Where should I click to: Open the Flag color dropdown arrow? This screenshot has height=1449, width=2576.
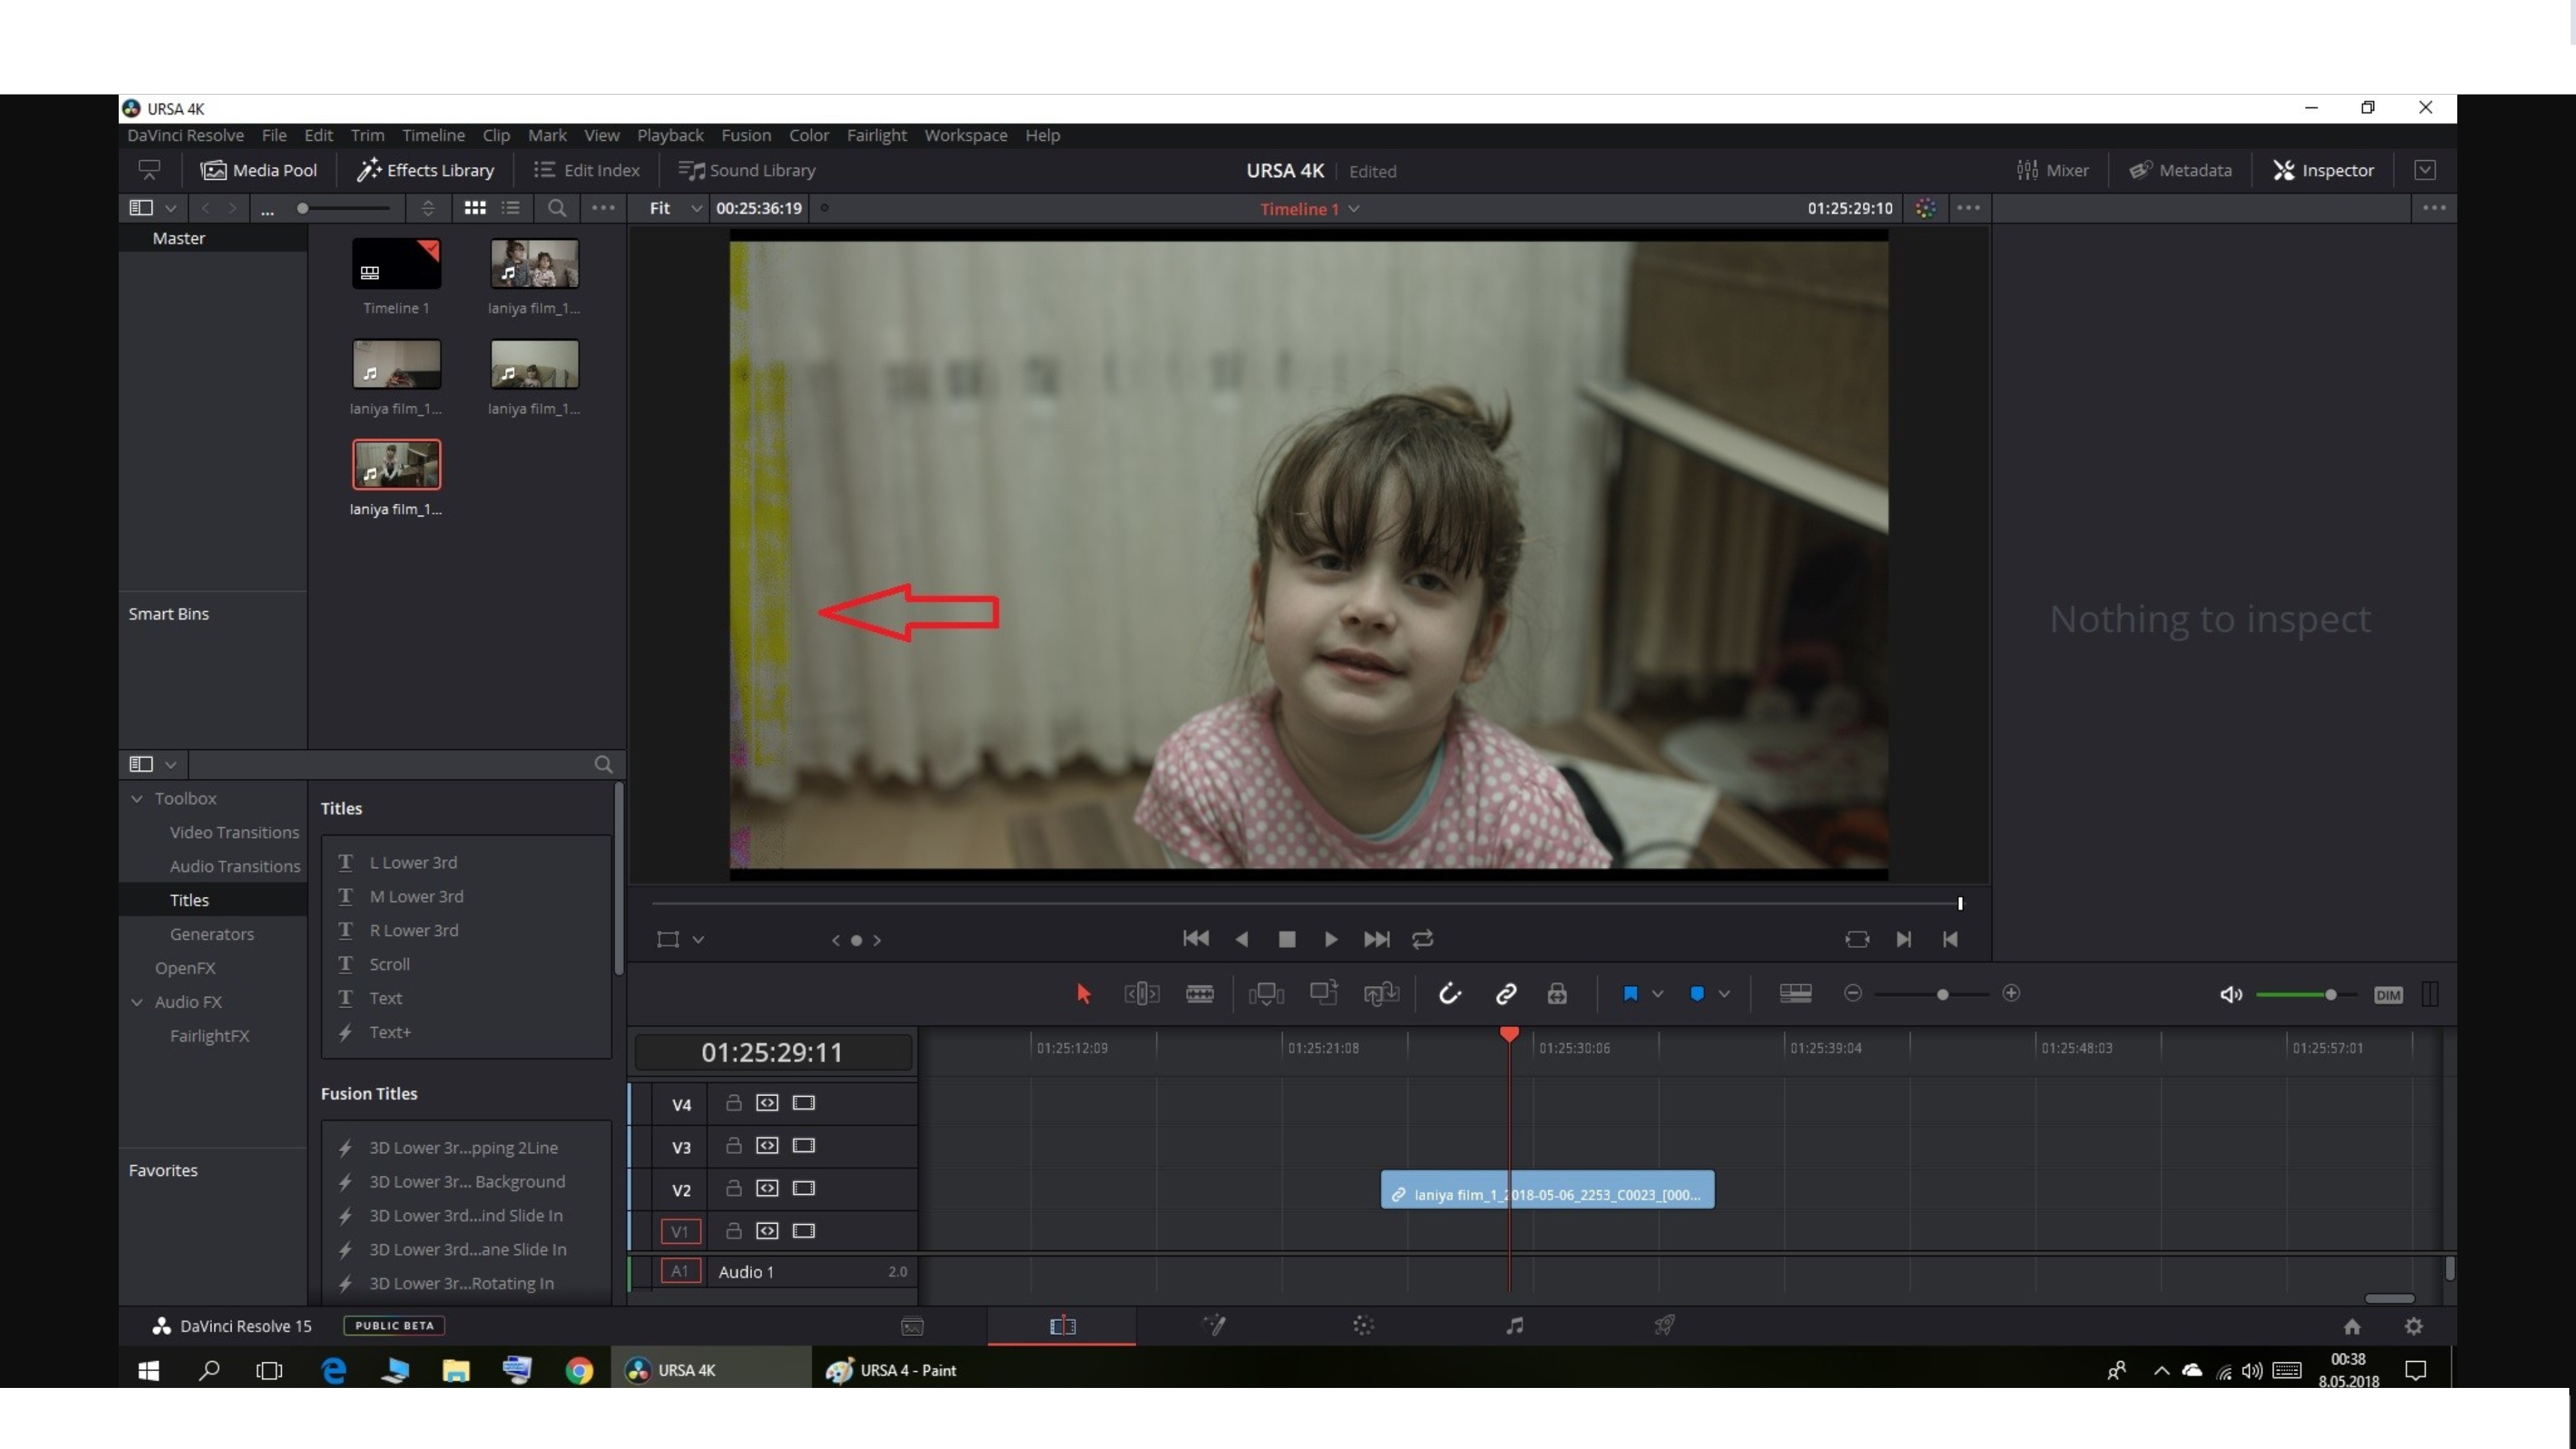(x=1658, y=994)
